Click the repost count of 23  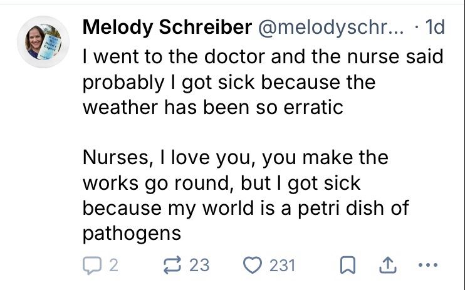(x=199, y=266)
